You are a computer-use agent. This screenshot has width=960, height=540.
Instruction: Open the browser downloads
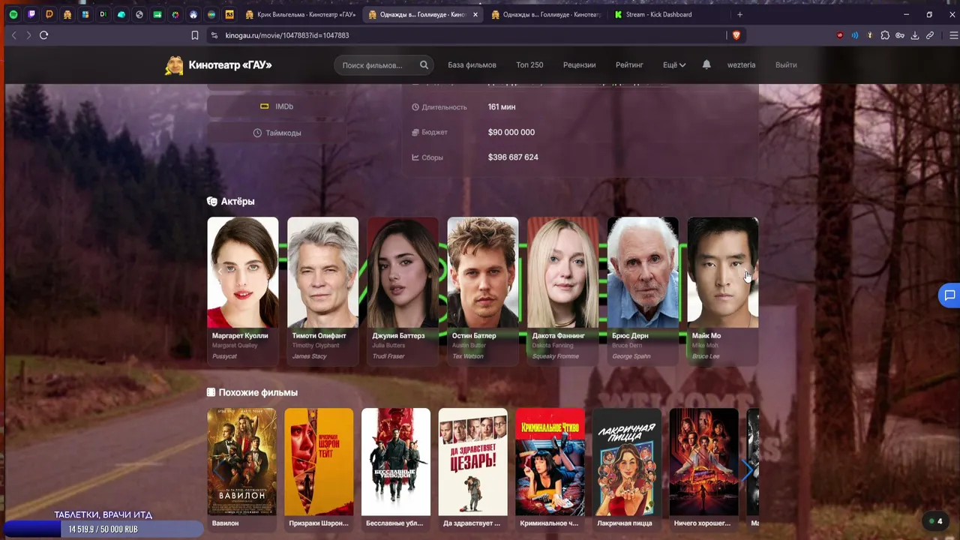click(x=915, y=35)
